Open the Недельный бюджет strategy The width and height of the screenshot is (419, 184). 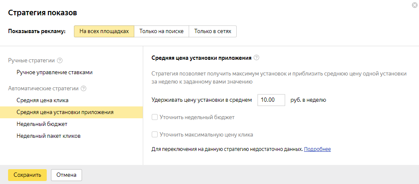[x=42, y=124]
